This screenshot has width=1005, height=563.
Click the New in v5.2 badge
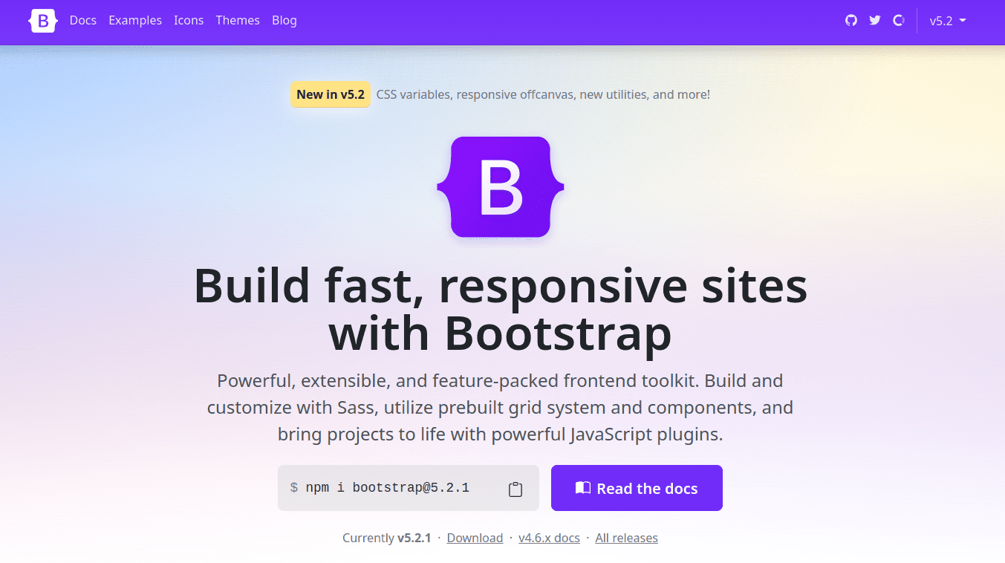[x=331, y=94]
